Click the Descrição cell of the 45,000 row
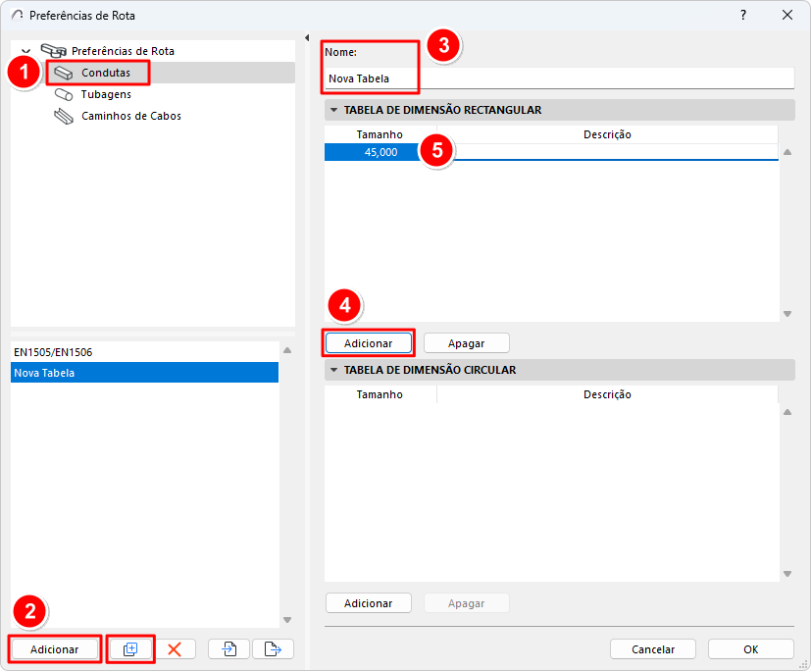 click(607, 153)
